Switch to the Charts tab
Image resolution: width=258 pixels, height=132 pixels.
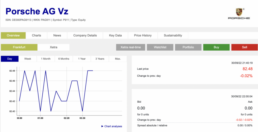coord(36,36)
